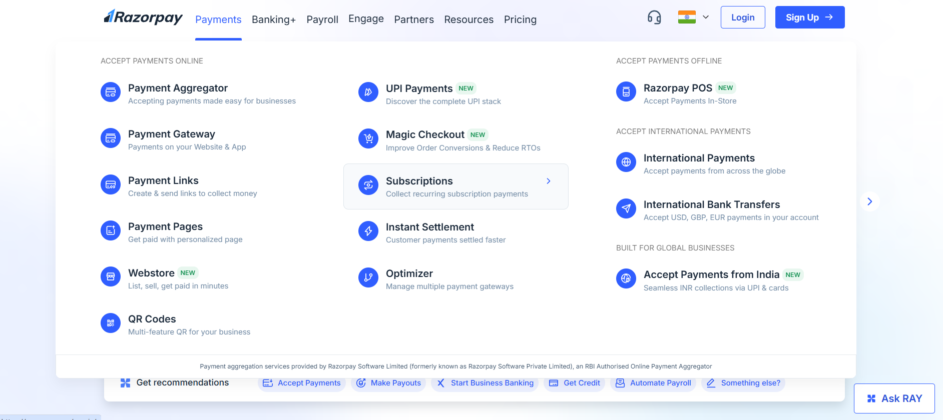Click 'Seamless INR collections via UPI & cards'
The image size is (943, 420).
(x=716, y=288)
